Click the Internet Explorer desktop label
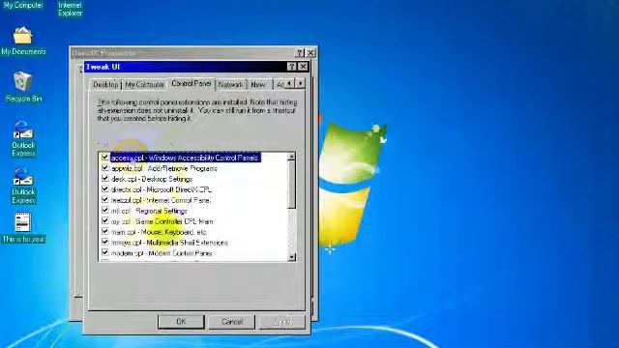 (x=70, y=9)
